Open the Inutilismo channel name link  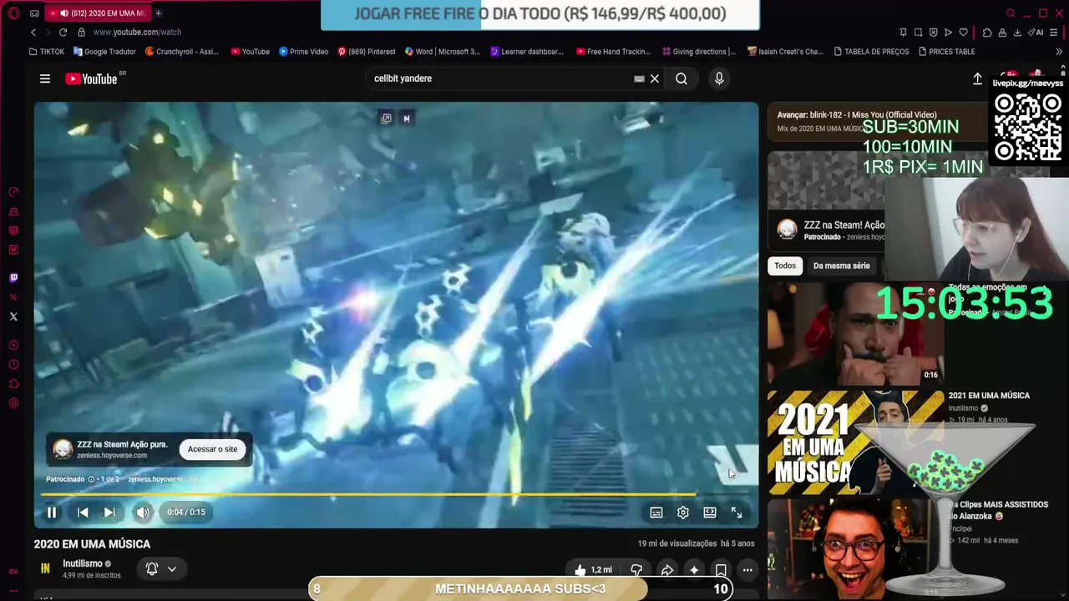pyautogui.click(x=83, y=563)
